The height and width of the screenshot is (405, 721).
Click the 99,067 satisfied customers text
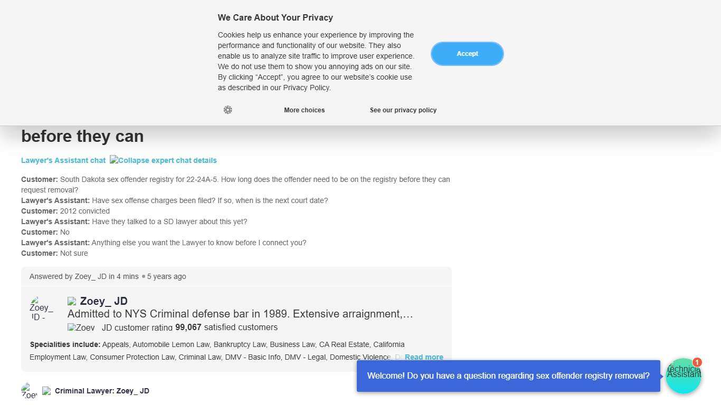[x=226, y=327]
